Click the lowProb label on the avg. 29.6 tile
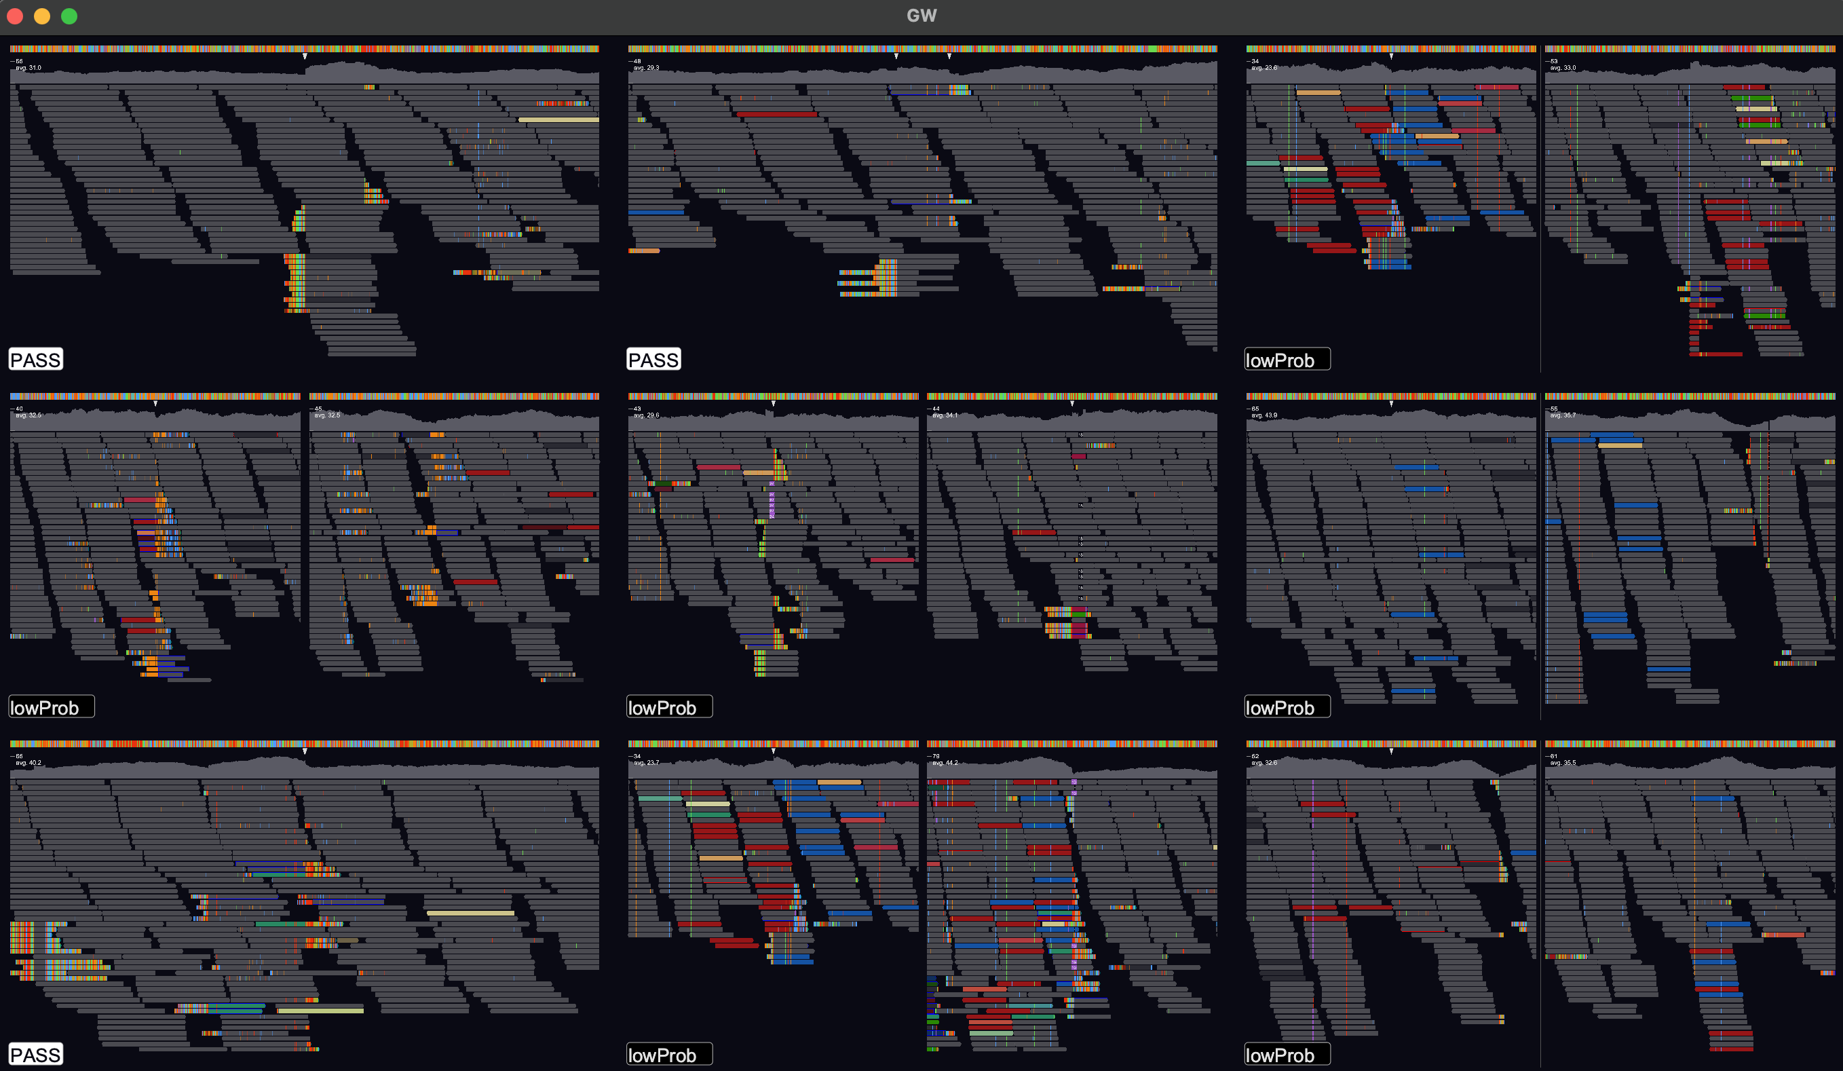 point(668,707)
